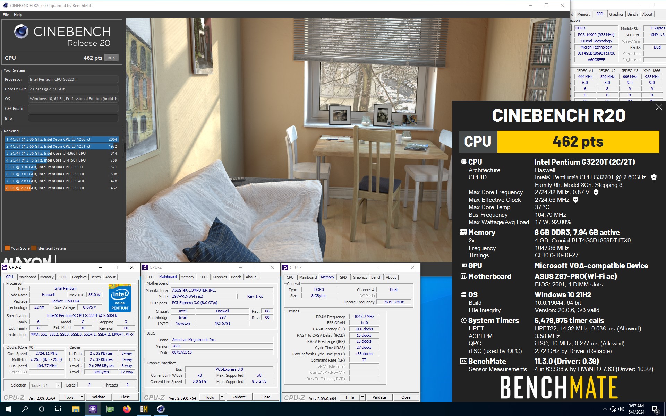Show hidden tray icons chevron
Image resolution: width=666 pixels, height=416 pixels.
tap(605, 409)
